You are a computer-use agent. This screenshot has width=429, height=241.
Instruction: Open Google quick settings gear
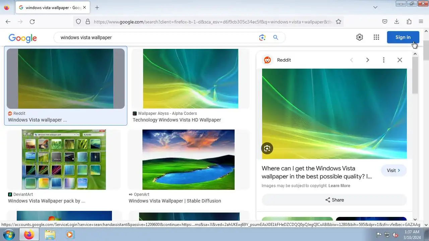[x=360, y=37]
